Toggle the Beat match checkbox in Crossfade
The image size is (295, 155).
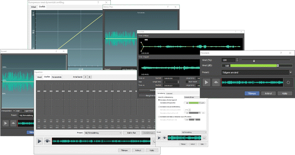point(187,82)
